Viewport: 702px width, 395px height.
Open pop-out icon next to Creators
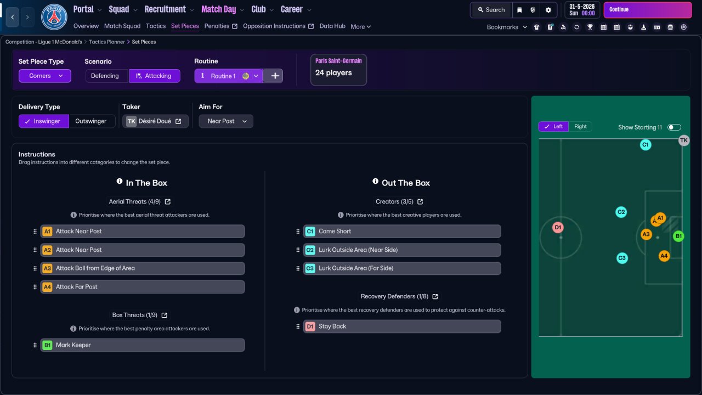[420, 202]
